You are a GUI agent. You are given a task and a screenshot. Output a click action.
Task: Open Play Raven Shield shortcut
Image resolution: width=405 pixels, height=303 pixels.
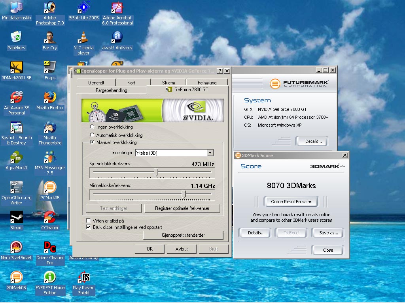(84, 283)
